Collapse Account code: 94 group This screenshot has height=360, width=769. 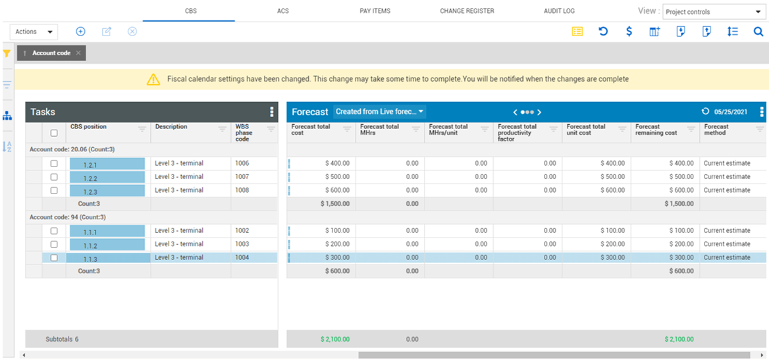(68, 217)
